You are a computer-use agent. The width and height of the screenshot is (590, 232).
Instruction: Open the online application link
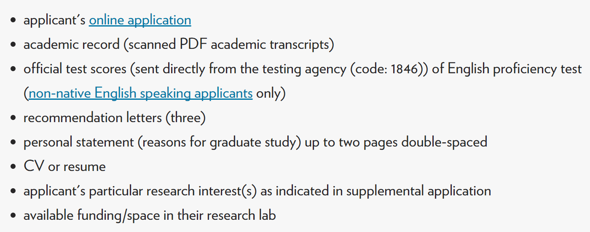(140, 20)
